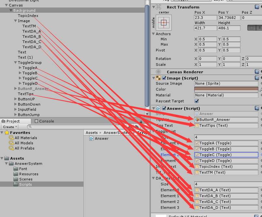Screen dimensions: 262x217
Task: Click the Favorites star icon
Action: 7,133
